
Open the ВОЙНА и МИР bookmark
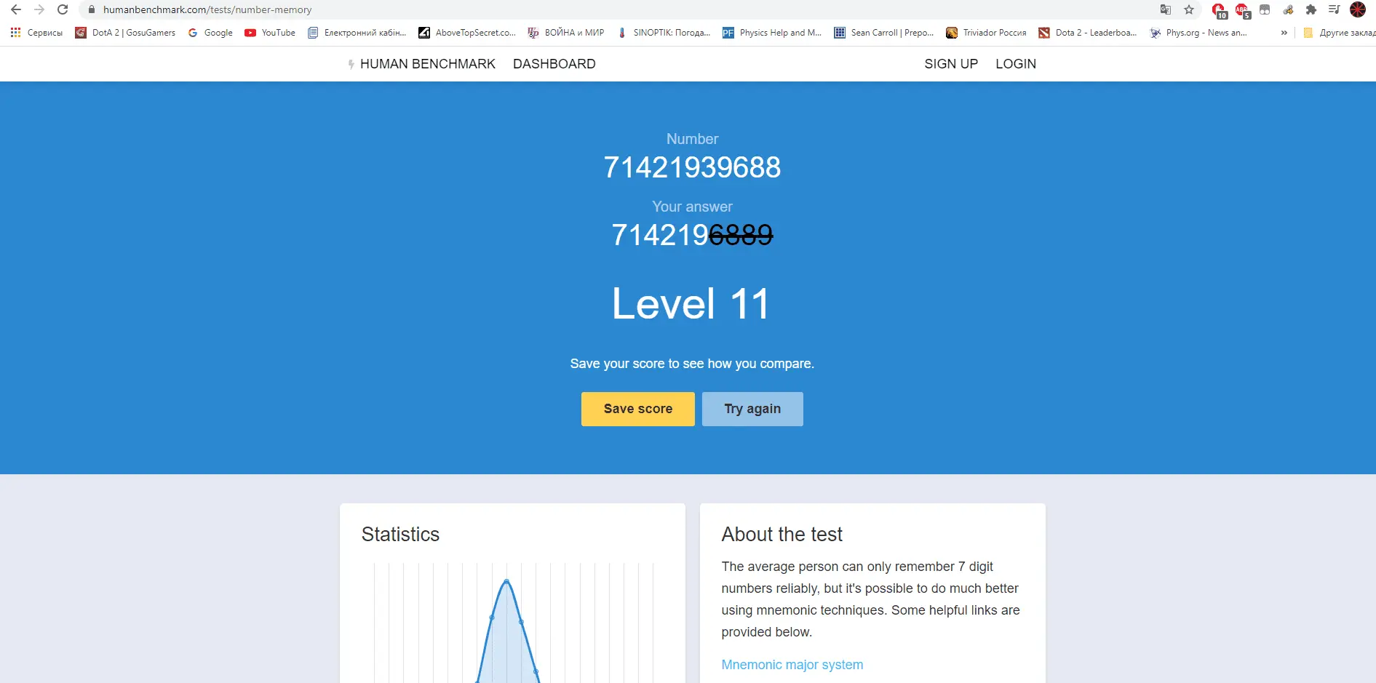tap(566, 33)
